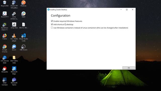The image size is (161, 91).
Task: Uncheck Enable required Windows Features checkbox
Action: tap(52, 21)
